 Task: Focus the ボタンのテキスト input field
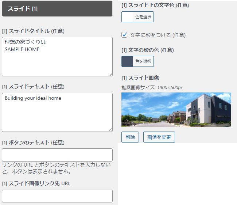[x=57, y=155]
